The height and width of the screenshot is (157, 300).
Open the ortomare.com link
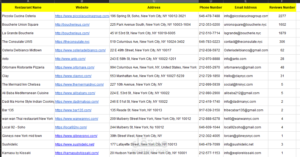coord(75,67)
